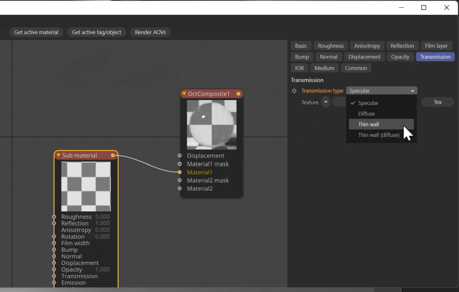
Task: Click the connected Material1 input port
Action: [x=180, y=172]
